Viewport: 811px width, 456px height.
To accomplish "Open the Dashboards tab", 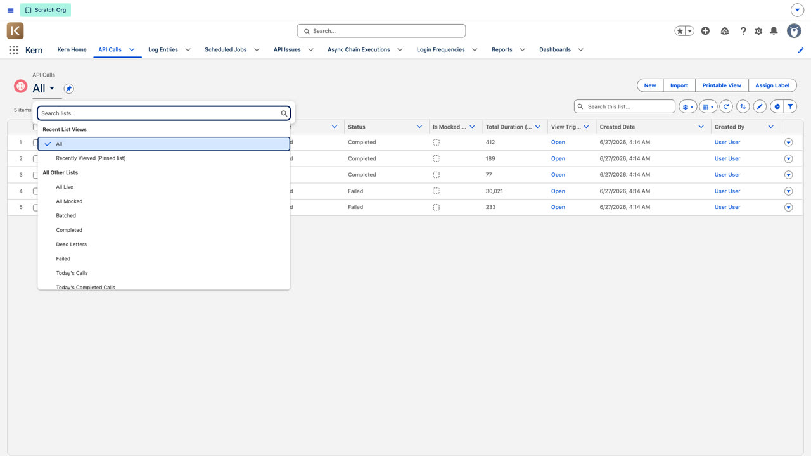I will [x=555, y=49].
